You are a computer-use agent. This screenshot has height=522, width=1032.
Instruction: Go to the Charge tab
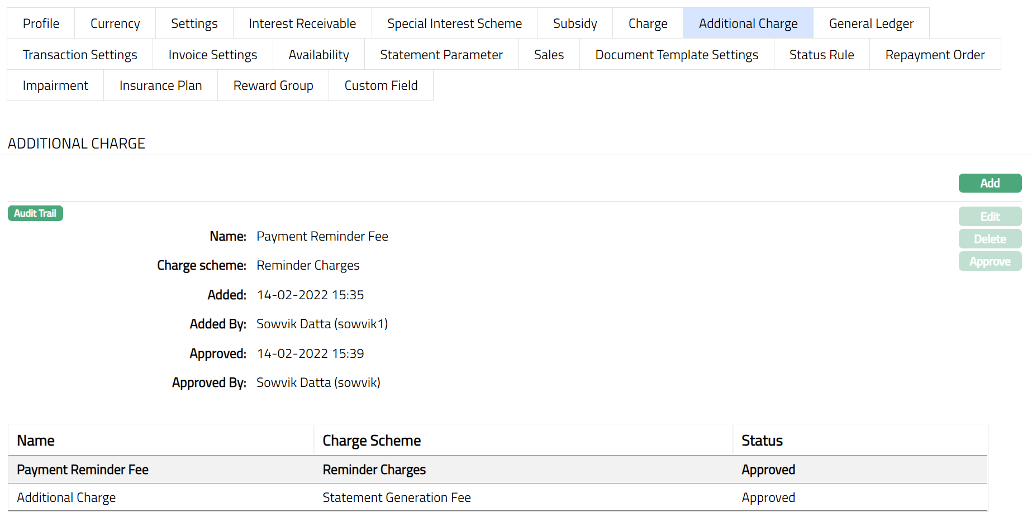coord(648,23)
